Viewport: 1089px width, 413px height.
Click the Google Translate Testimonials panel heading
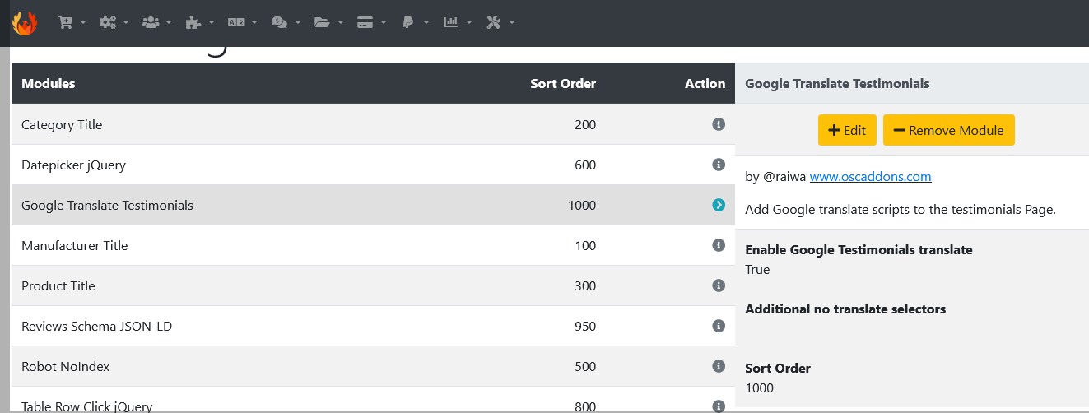tap(837, 83)
